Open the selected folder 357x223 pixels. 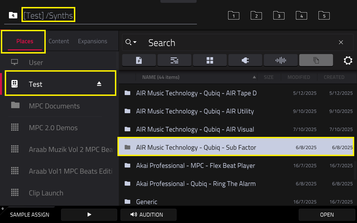coord(327,215)
